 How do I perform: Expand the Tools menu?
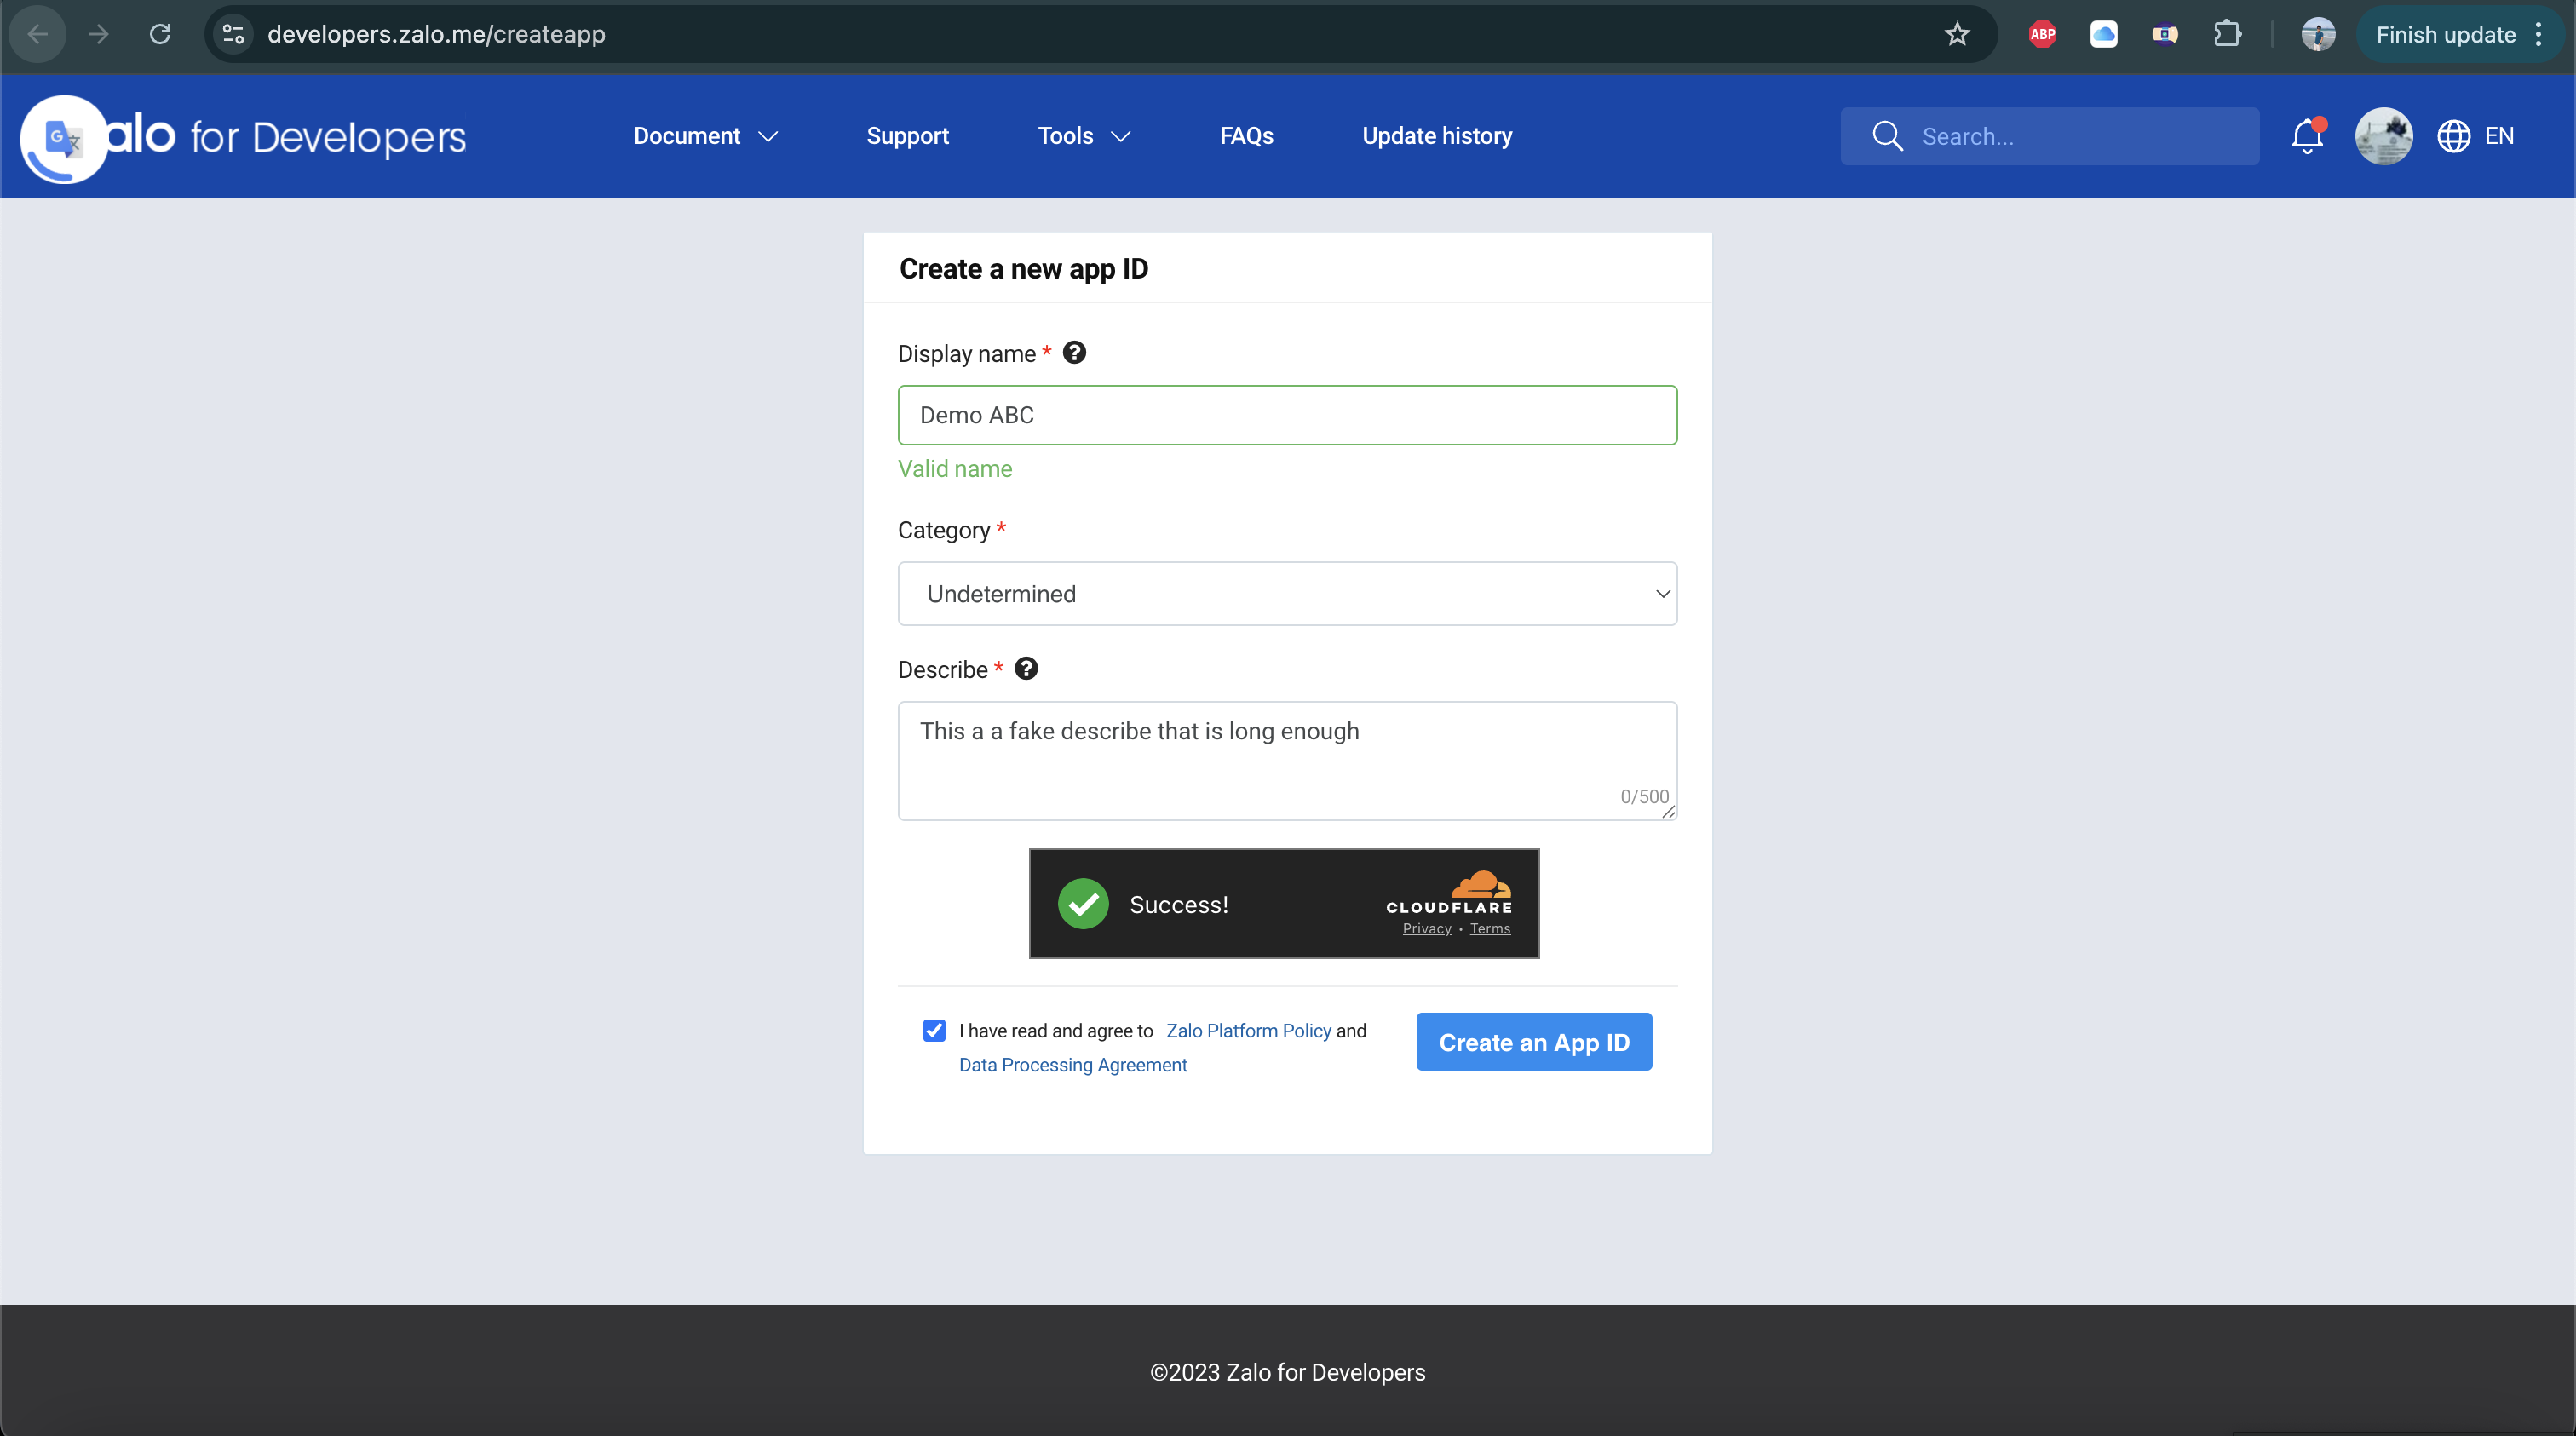tap(1083, 136)
